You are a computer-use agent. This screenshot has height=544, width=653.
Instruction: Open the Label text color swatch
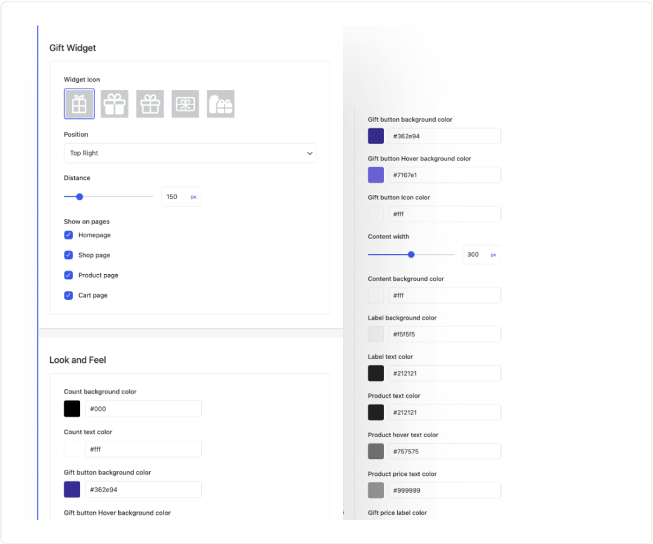click(x=375, y=373)
